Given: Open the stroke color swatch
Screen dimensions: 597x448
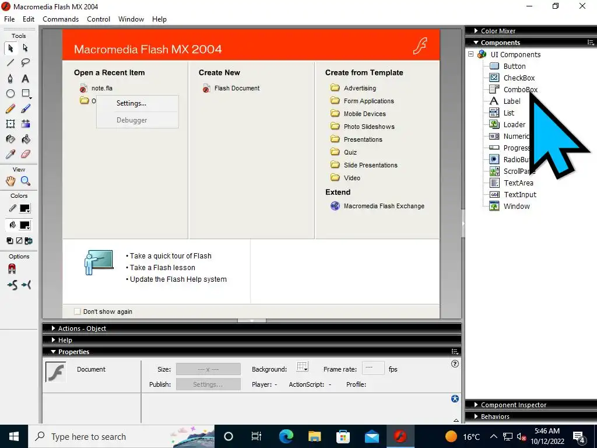Looking at the screenshot, I should pos(25,208).
